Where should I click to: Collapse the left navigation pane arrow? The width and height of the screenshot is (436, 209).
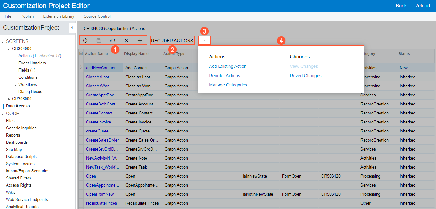tap(72, 28)
